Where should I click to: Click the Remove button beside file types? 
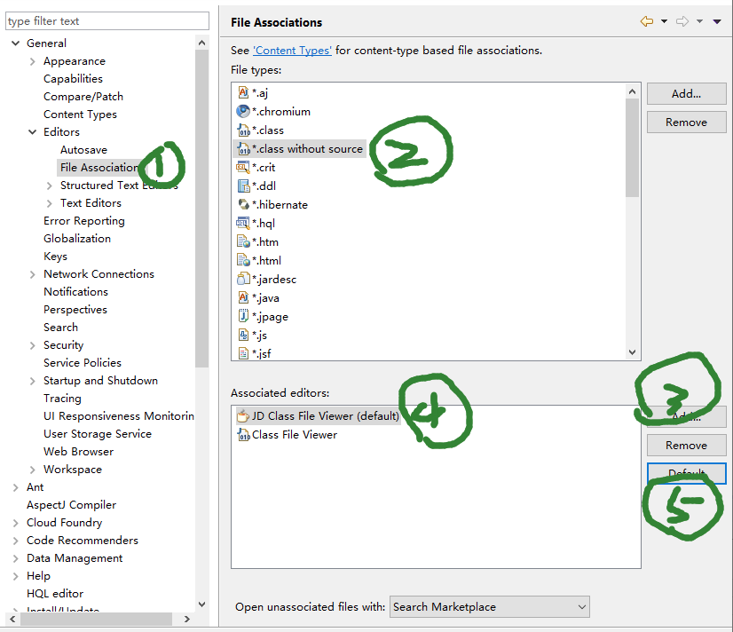pyautogui.click(x=686, y=122)
